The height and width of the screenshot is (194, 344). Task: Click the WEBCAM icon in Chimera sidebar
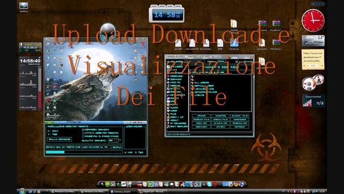[x=168, y=86]
